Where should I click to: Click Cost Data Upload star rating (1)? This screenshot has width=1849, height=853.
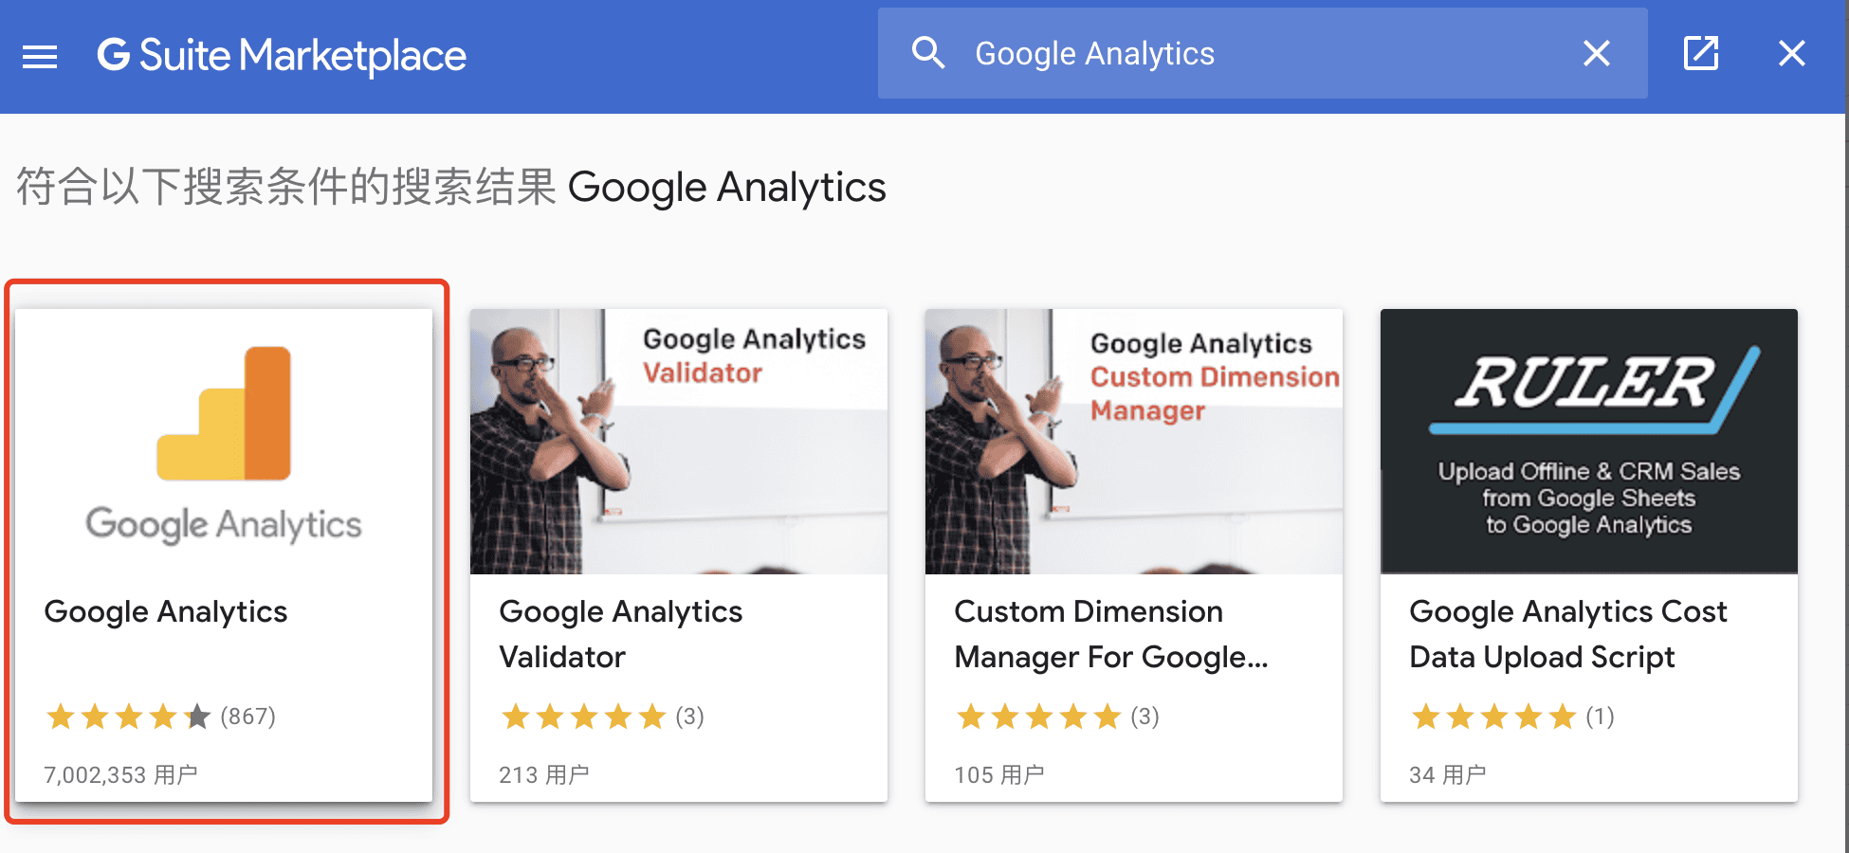click(x=1511, y=717)
